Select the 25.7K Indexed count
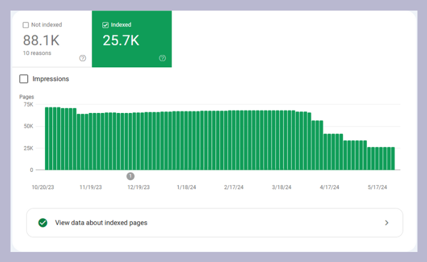The image size is (427, 262). coord(121,41)
